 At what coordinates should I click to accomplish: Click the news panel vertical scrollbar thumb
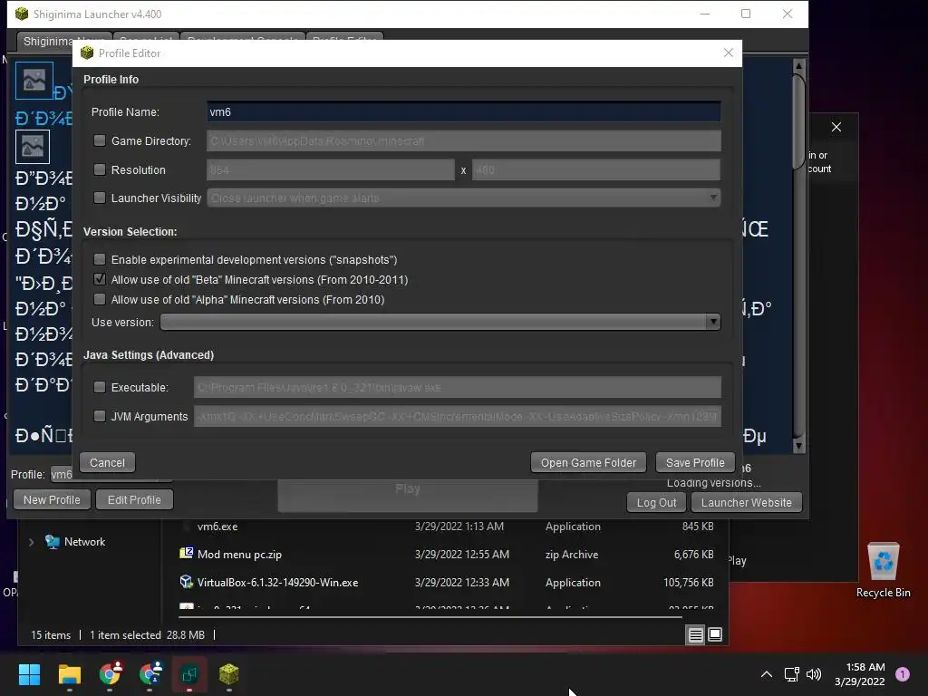(798, 121)
